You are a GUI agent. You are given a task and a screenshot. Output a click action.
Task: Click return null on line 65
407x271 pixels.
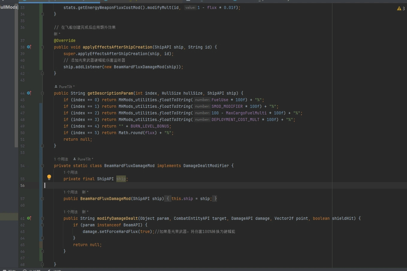(x=86, y=245)
